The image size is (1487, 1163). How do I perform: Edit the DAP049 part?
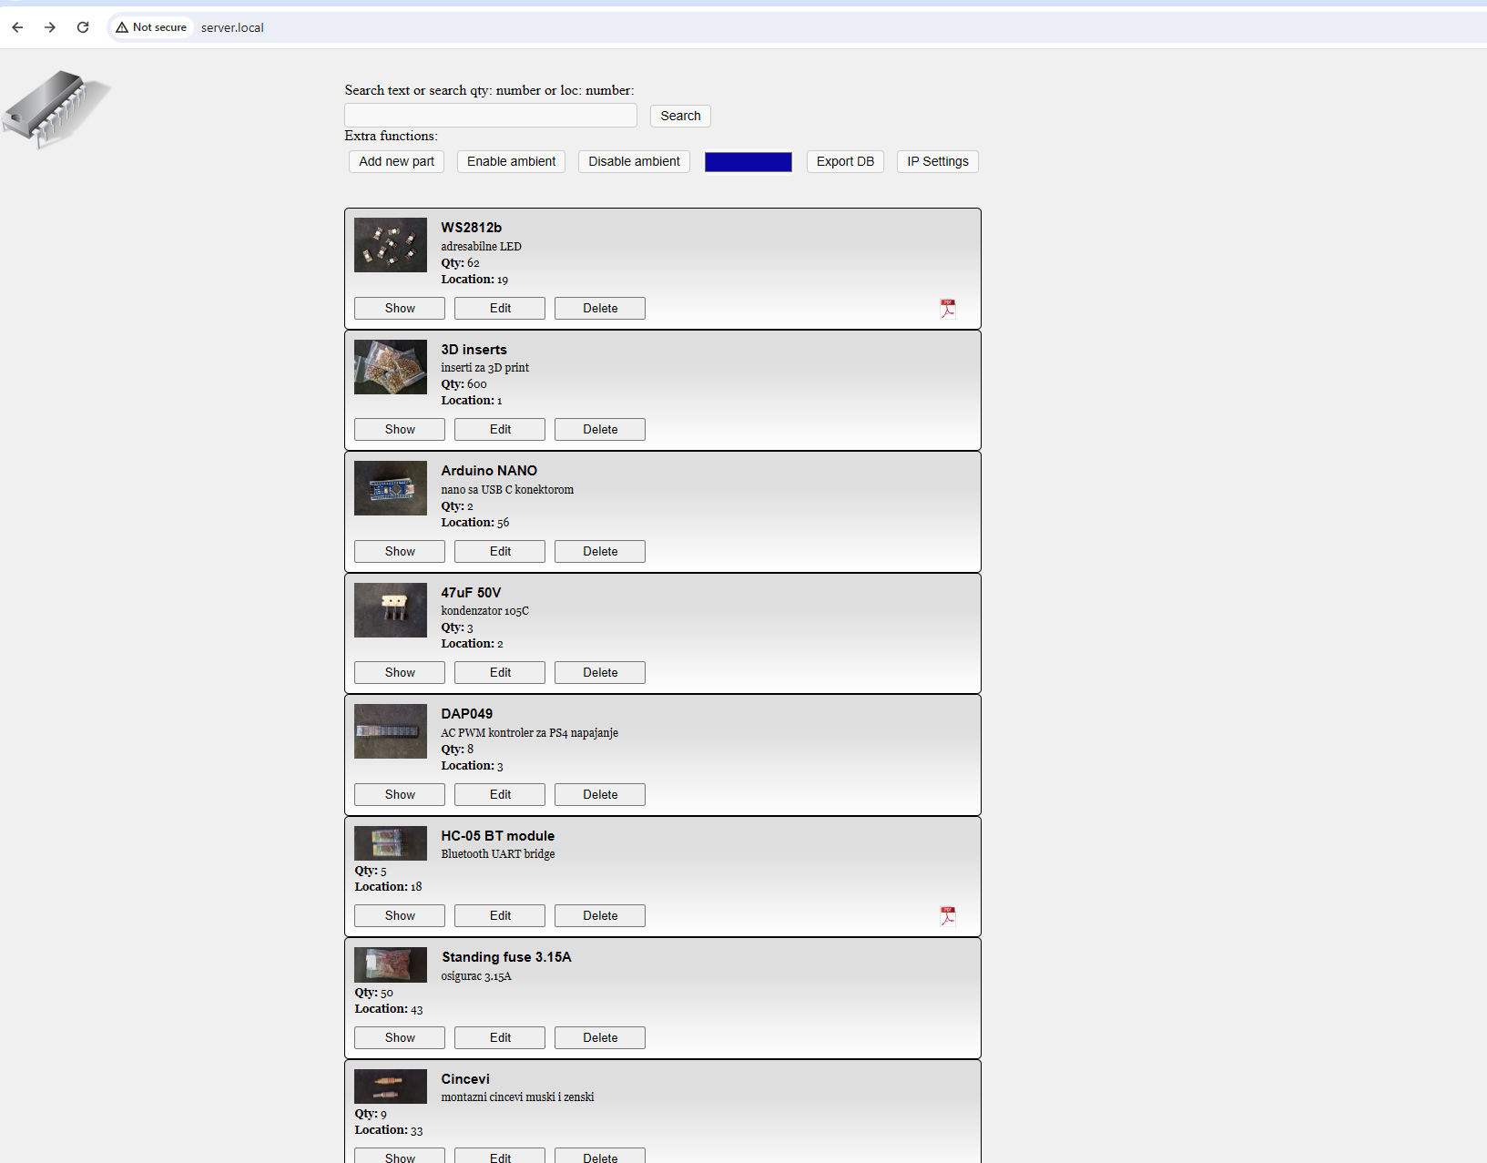500,794
